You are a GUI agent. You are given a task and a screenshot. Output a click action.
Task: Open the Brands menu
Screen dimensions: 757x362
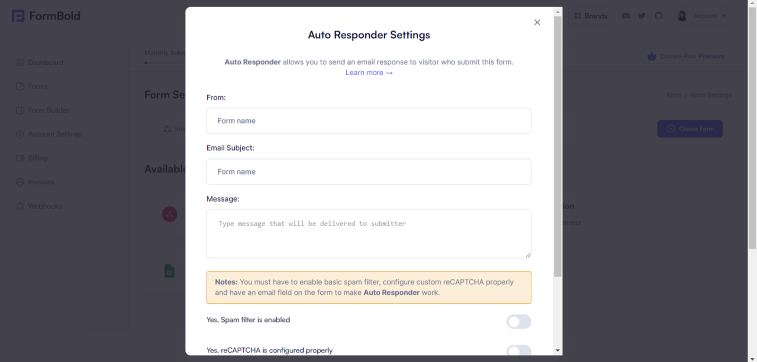click(x=590, y=16)
